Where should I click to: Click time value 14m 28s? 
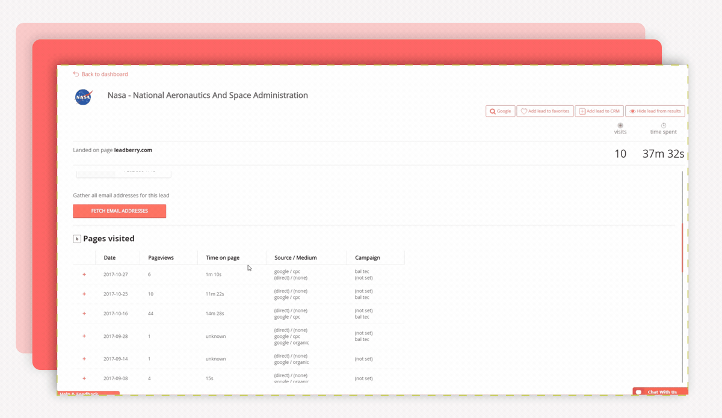click(215, 313)
